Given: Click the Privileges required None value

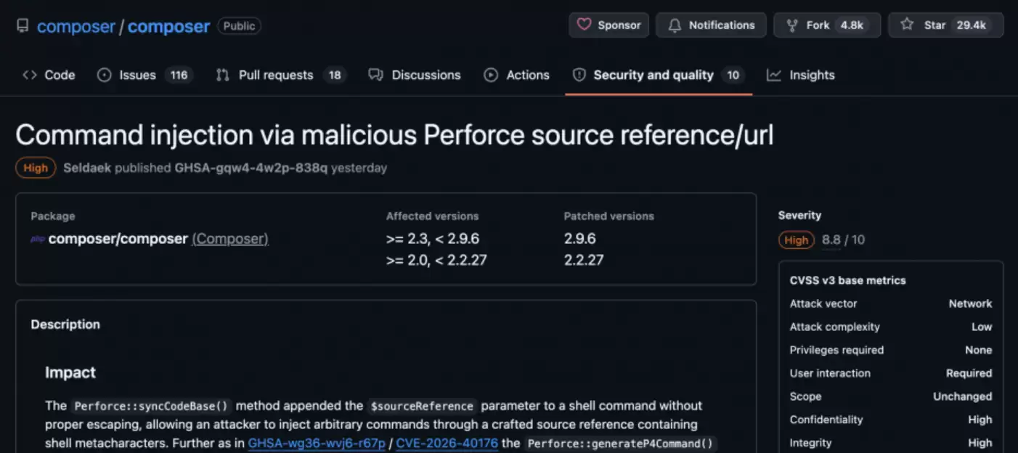Looking at the screenshot, I should point(979,350).
